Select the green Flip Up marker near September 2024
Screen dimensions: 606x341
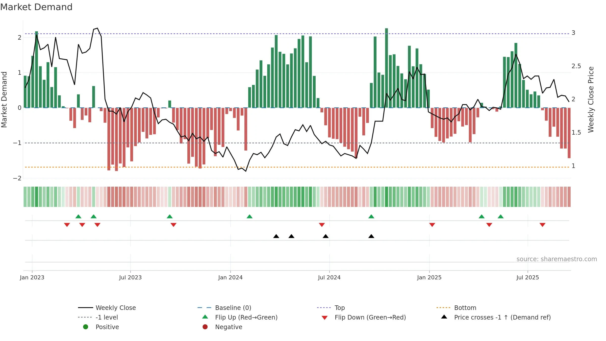(371, 216)
